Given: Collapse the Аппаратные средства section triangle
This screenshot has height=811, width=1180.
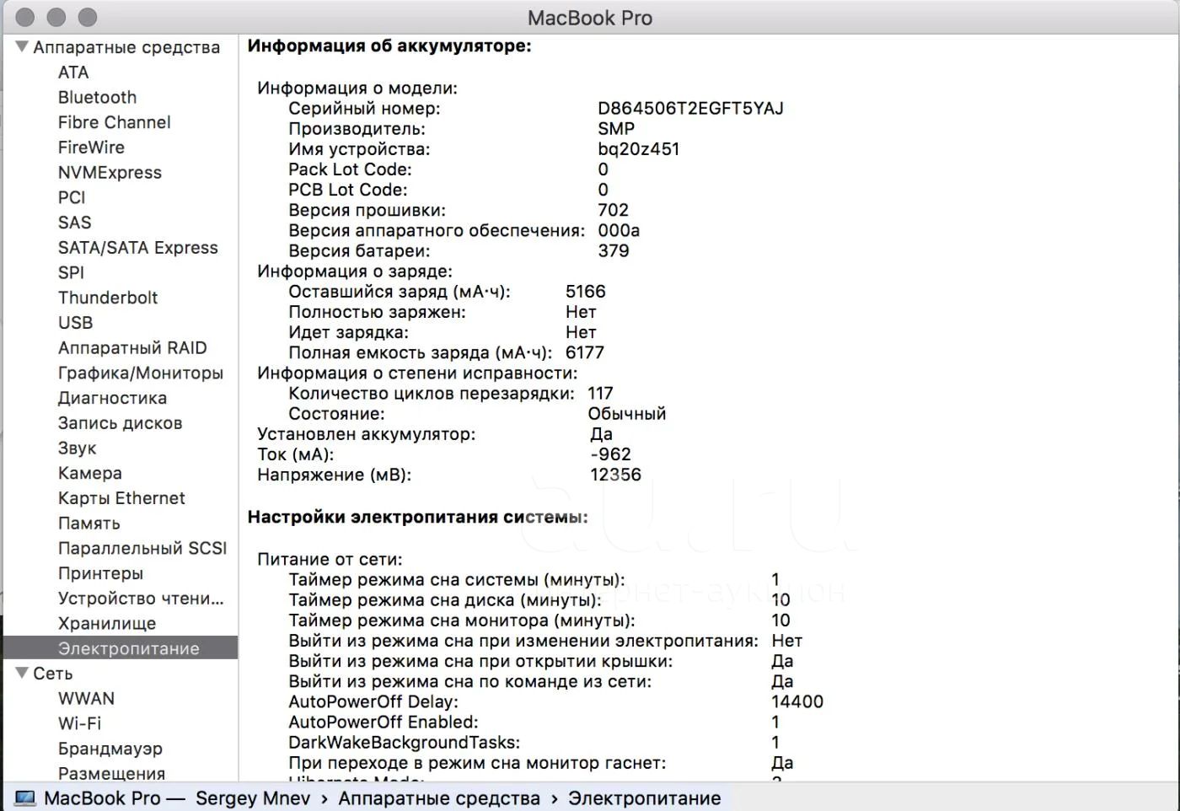Looking at the screenshot, I should (x=22, y=47).
